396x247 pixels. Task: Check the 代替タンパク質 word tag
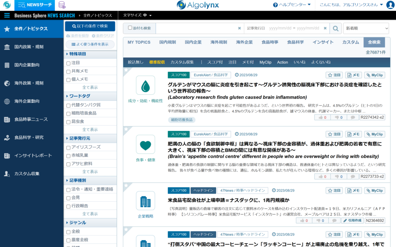coord(68,105)
